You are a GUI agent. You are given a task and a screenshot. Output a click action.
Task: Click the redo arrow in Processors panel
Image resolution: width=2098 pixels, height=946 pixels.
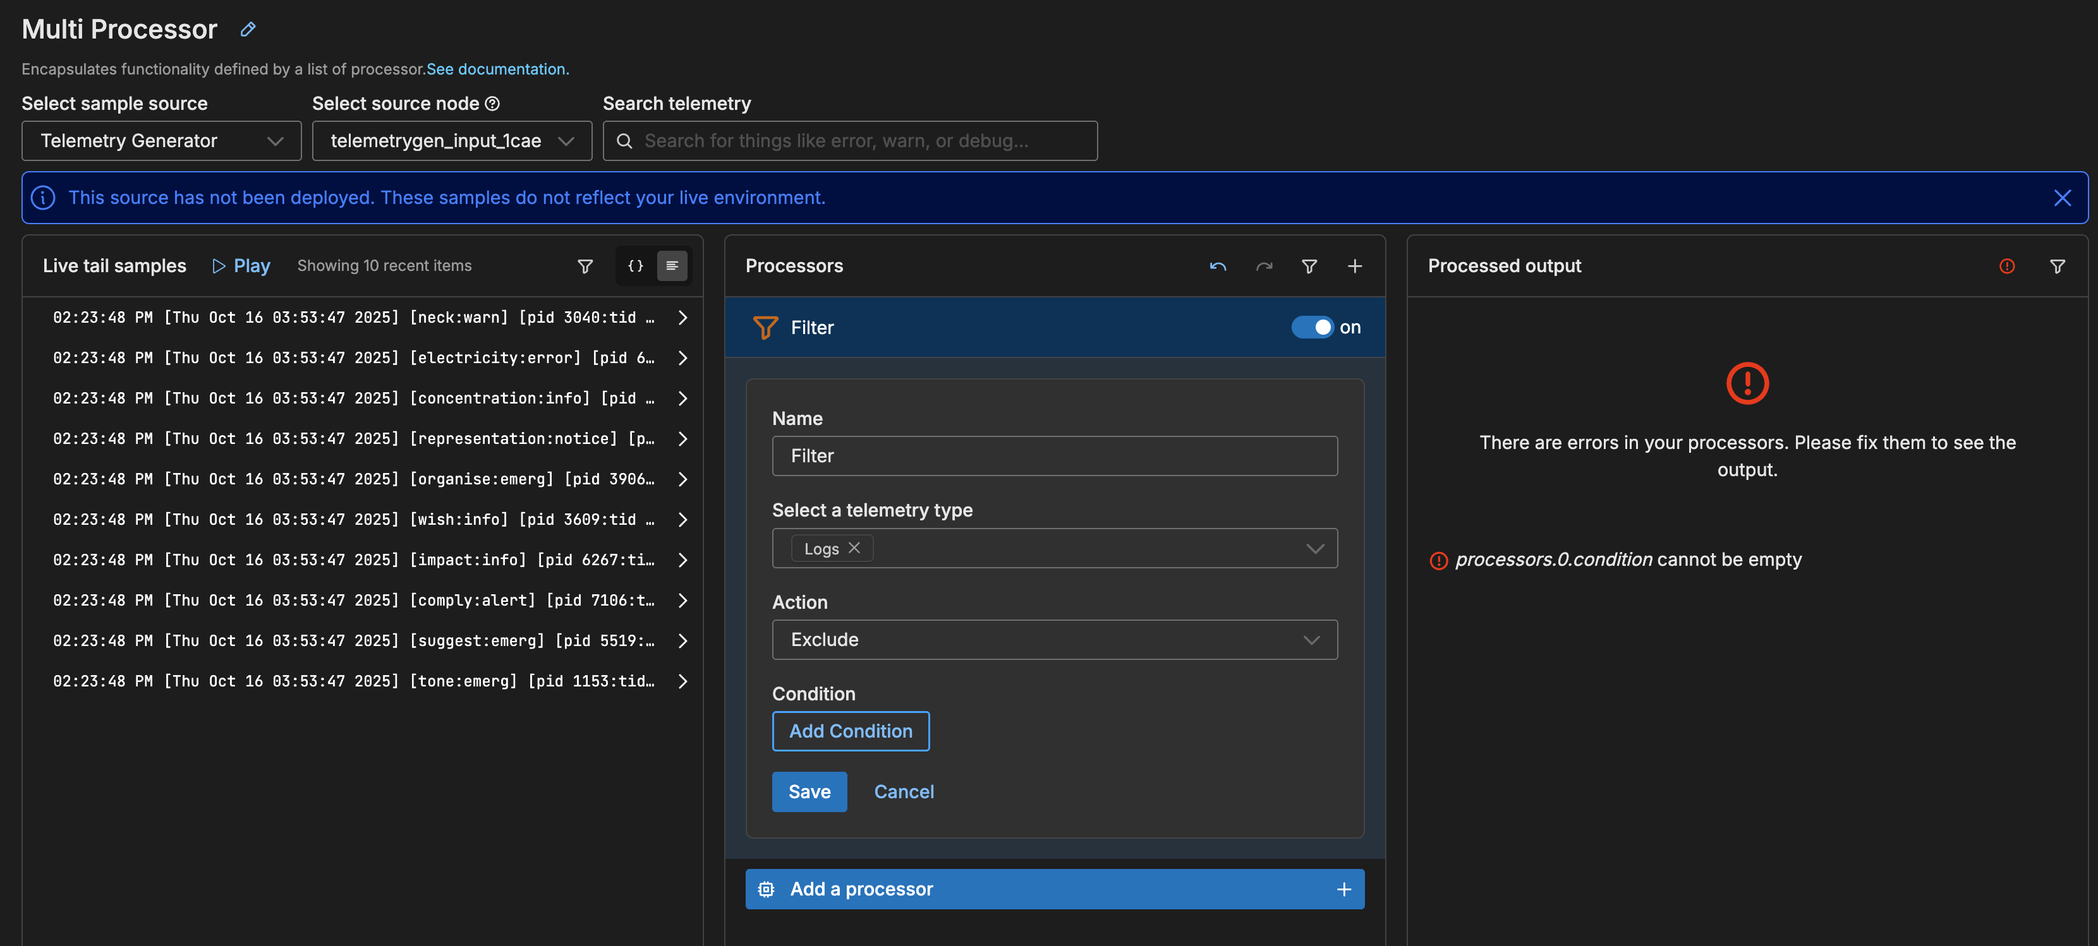point(1263,266)
